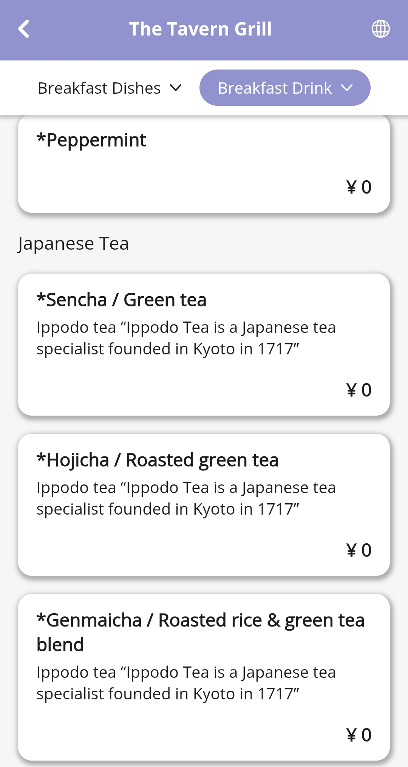Choose Hojicha / Roasted green tea title

158,460
